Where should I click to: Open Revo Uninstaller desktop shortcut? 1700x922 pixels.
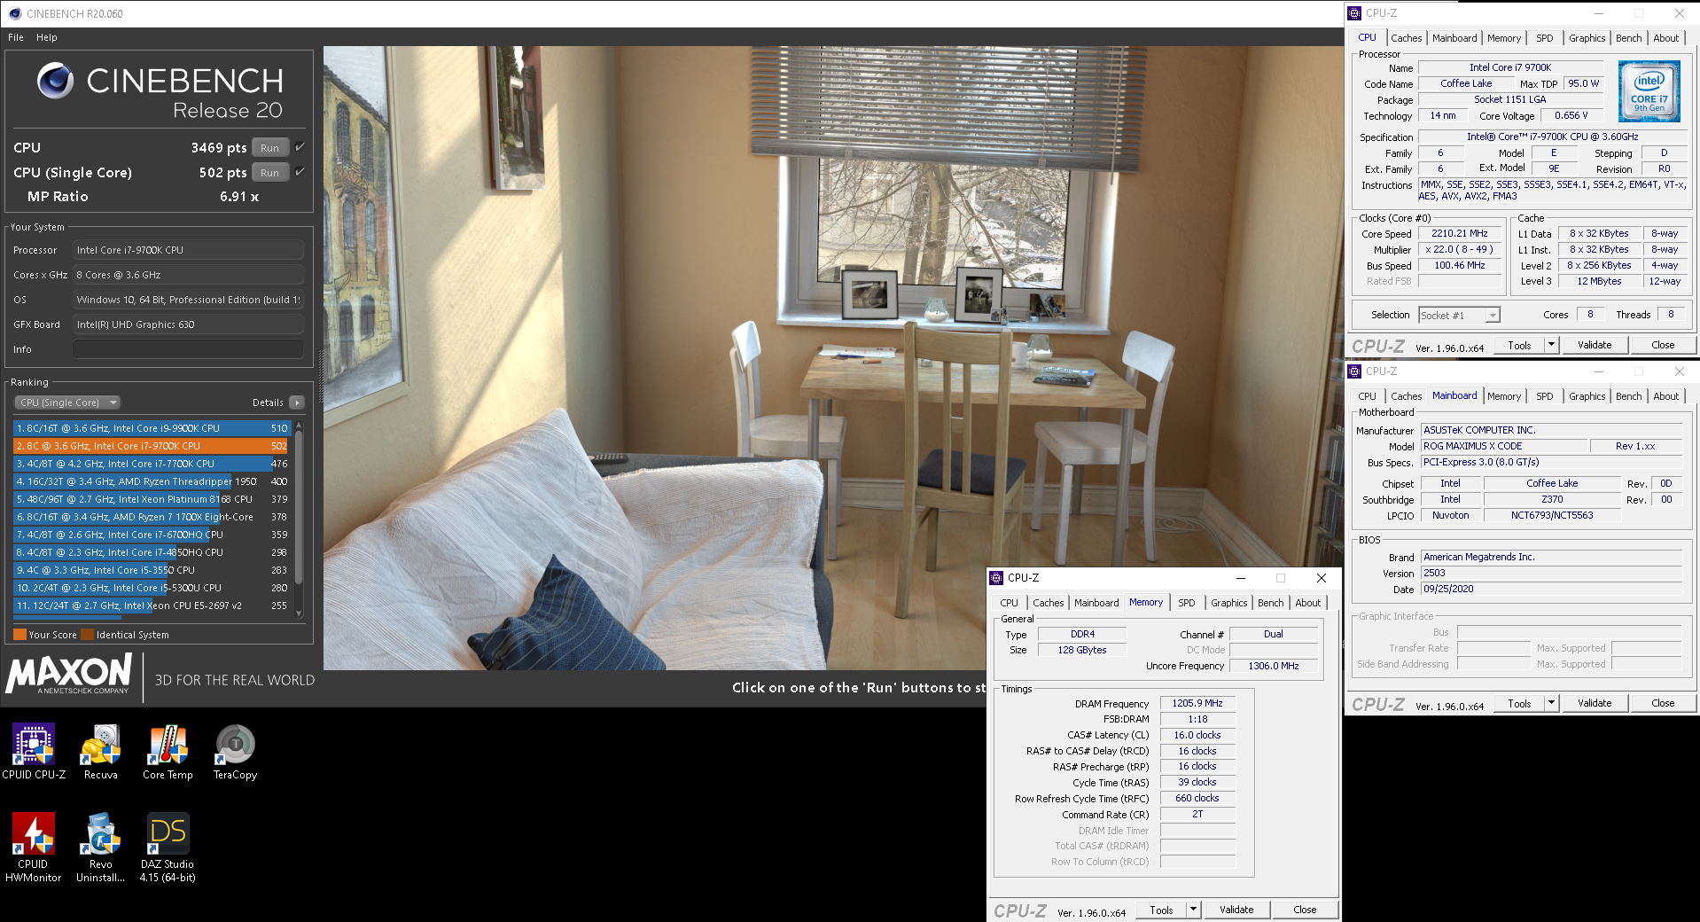click(x=101, y=847)
